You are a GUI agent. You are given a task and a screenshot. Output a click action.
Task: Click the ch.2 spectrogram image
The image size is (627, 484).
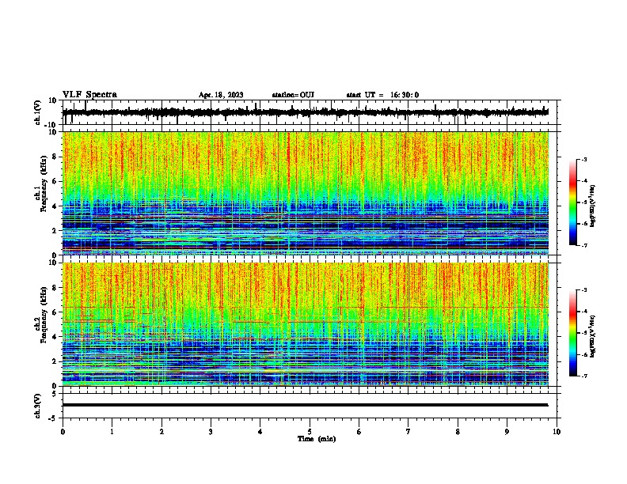pyautogui.click(x=306, y=324)
